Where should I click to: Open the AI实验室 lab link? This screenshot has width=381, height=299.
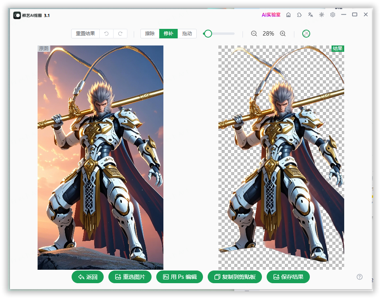(x=271, y=15)
